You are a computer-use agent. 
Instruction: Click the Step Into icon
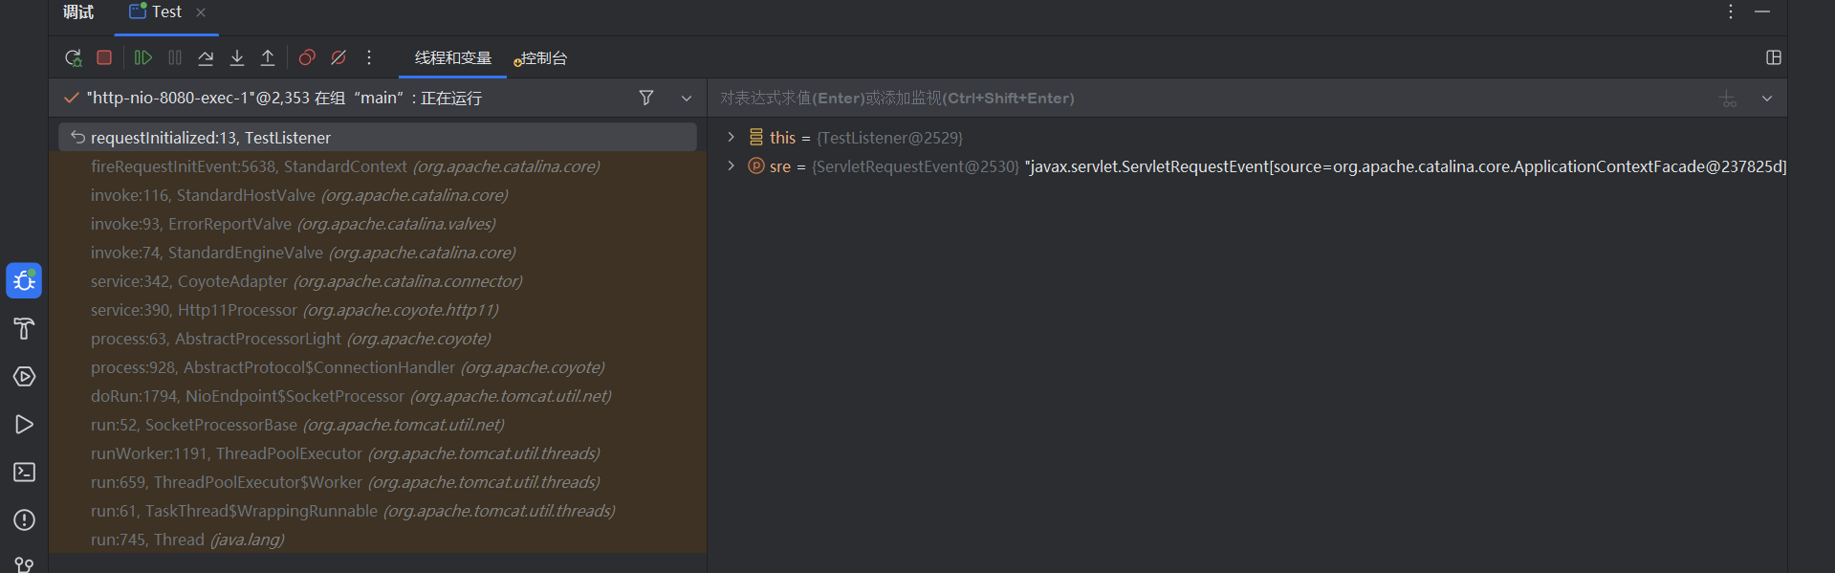pyautogui.click(x=237, y=58)
